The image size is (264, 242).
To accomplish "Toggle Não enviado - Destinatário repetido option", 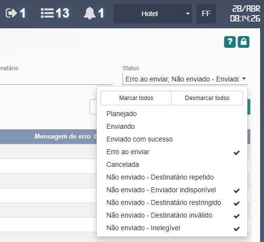I will click(172, 178).
